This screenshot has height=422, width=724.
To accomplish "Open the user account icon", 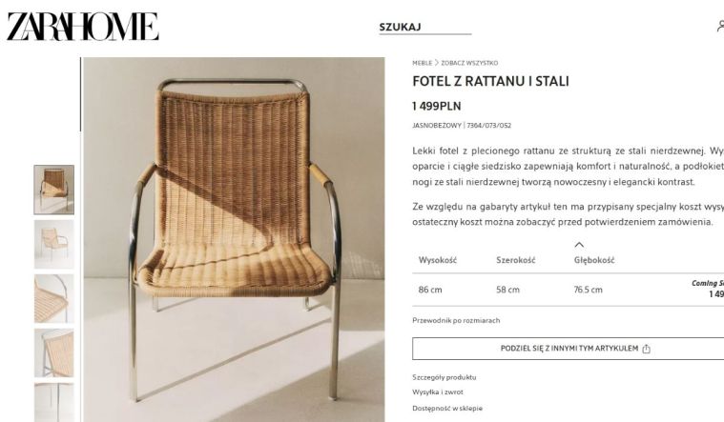I will click(x=720, y=26).
